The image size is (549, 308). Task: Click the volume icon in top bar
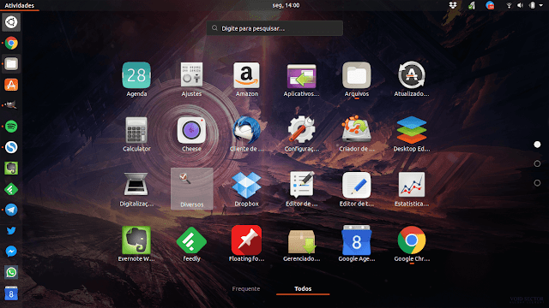coord(520,5)
